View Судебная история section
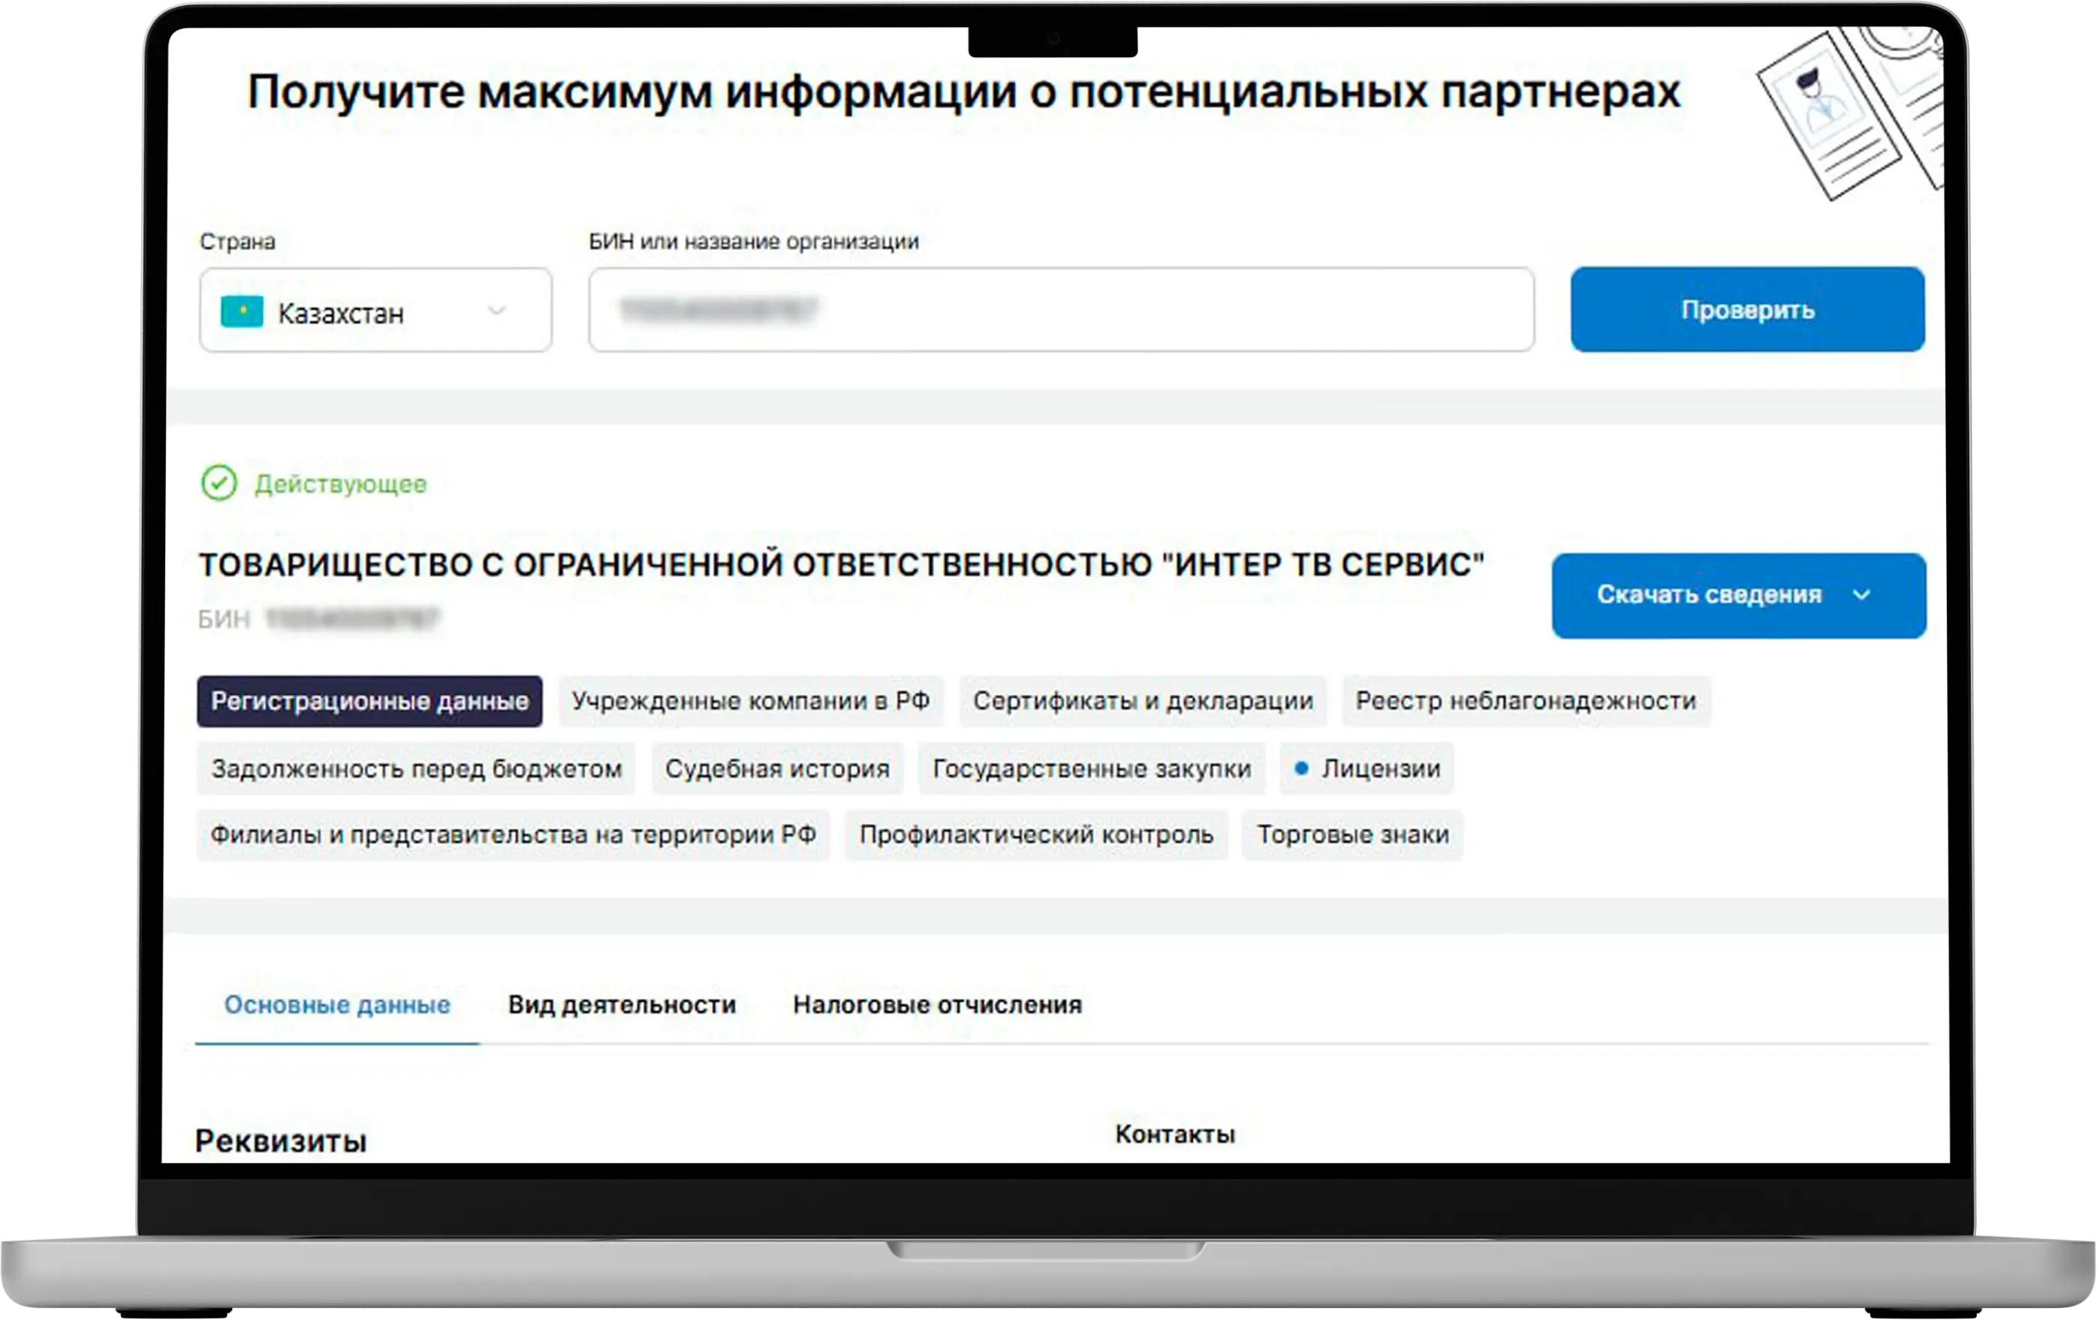The height and width of the screenshot is (1320, 2097). pyautogui.click(x=777, y=769)
